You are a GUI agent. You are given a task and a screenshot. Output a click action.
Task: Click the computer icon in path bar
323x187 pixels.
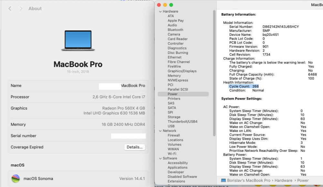pos(224,181)
